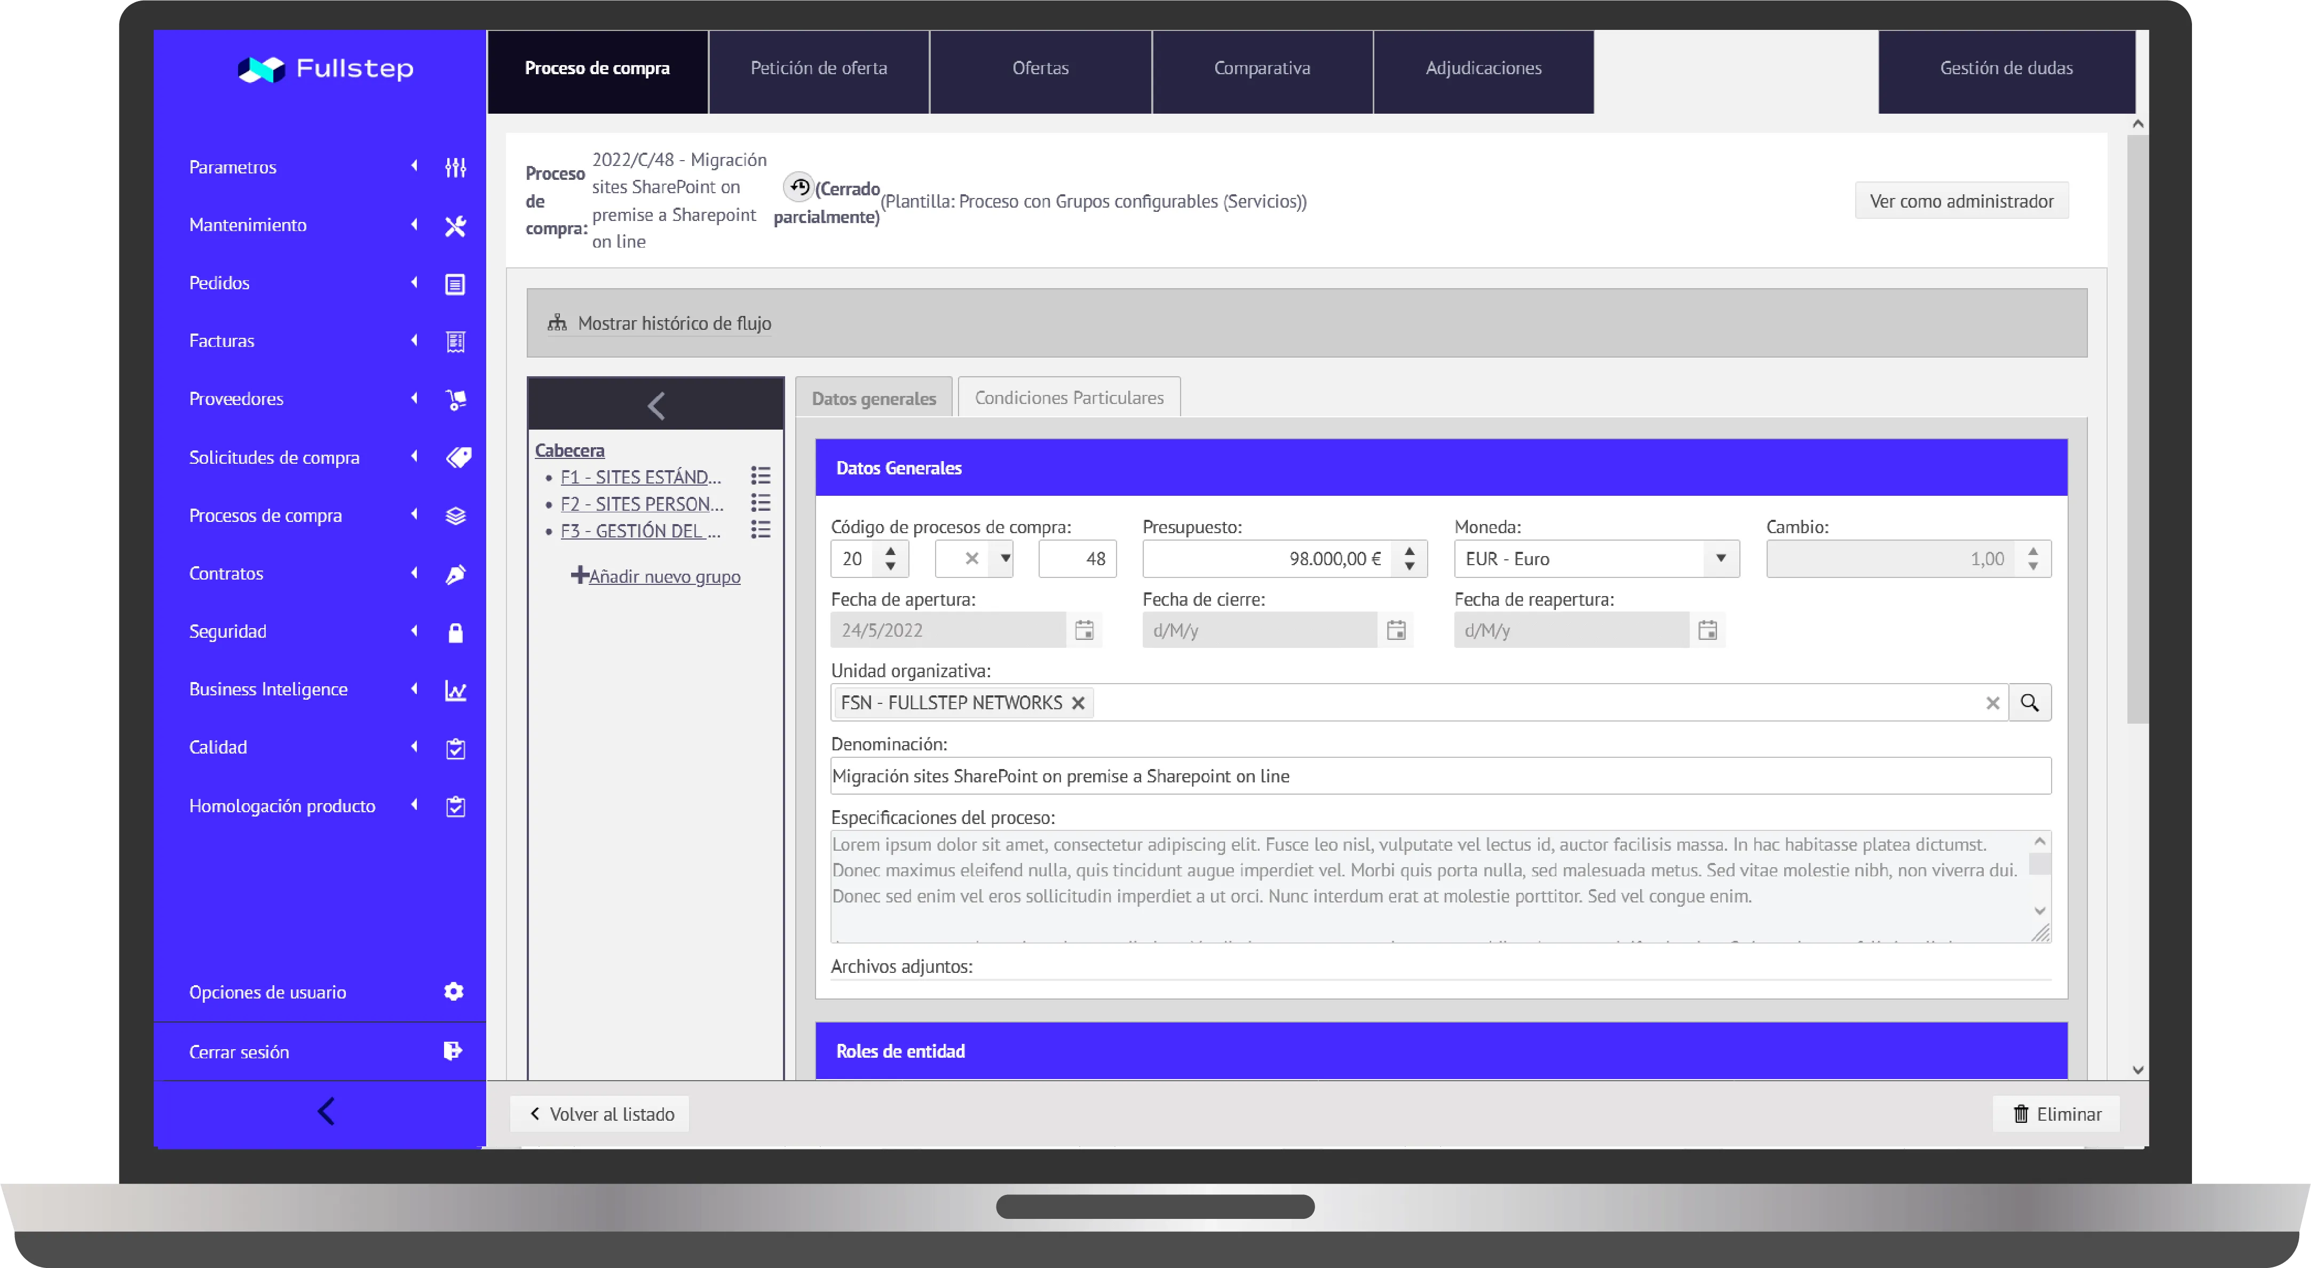The image size is (2311, 1268).
Task: Collapse the group tree panel chevron
Action: tap(656, 406)
